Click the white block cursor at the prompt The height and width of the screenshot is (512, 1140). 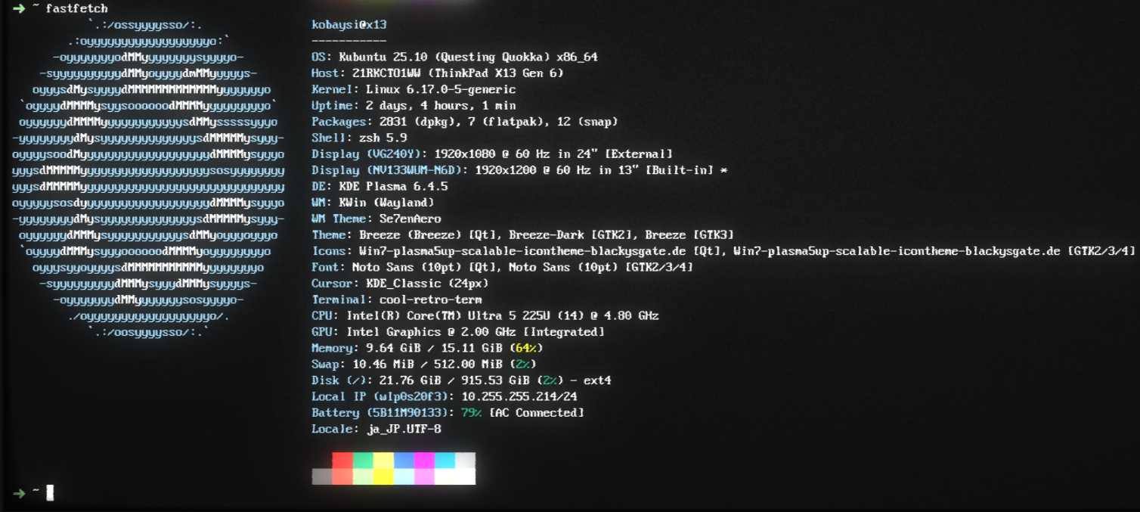pos(50,493)
